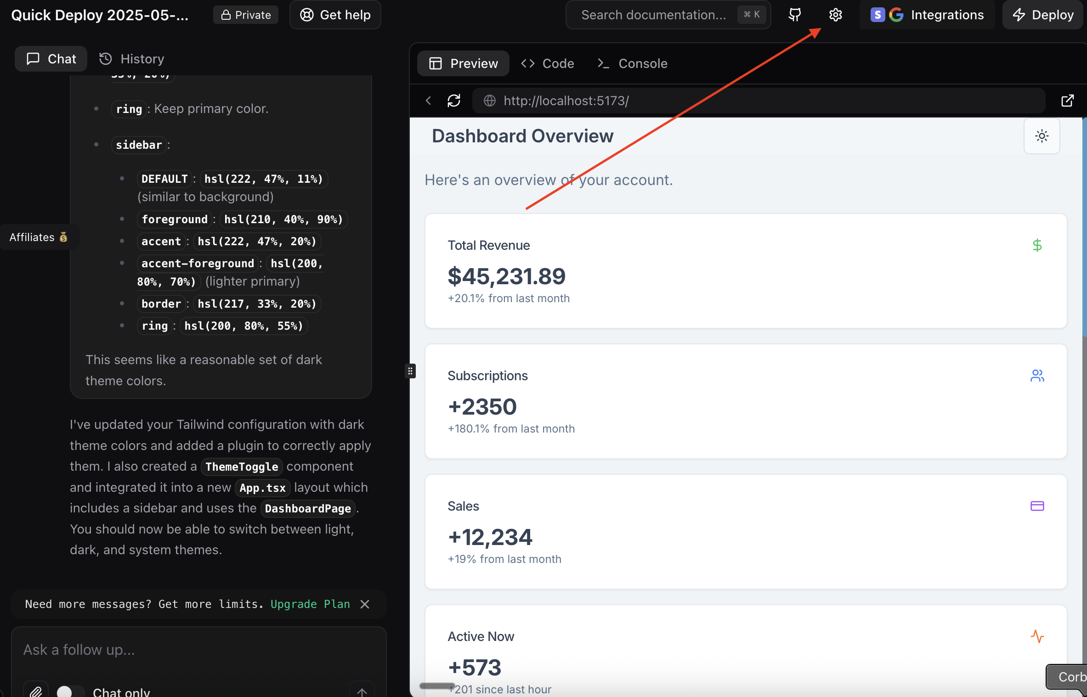Click the ThemeToggle code label
The width and height of the screenshot is (1087, 697).
click(242, 467)
